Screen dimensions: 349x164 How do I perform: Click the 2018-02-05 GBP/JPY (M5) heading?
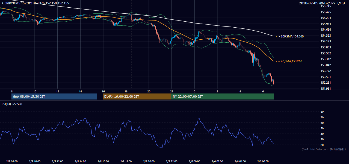[x=323, y=3]
